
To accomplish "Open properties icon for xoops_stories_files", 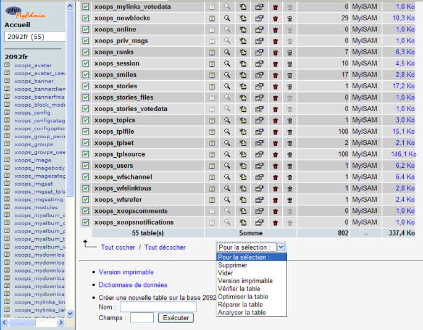I will [259, 97].
